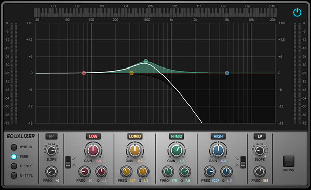Click the LP SLOPE knob
311x190 pixels.
[x=260, y=151]
